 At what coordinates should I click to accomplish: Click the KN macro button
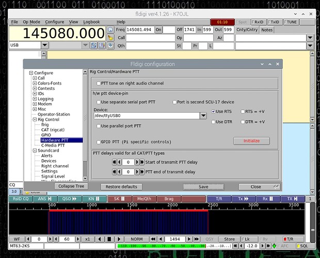(x=94, y=199)
